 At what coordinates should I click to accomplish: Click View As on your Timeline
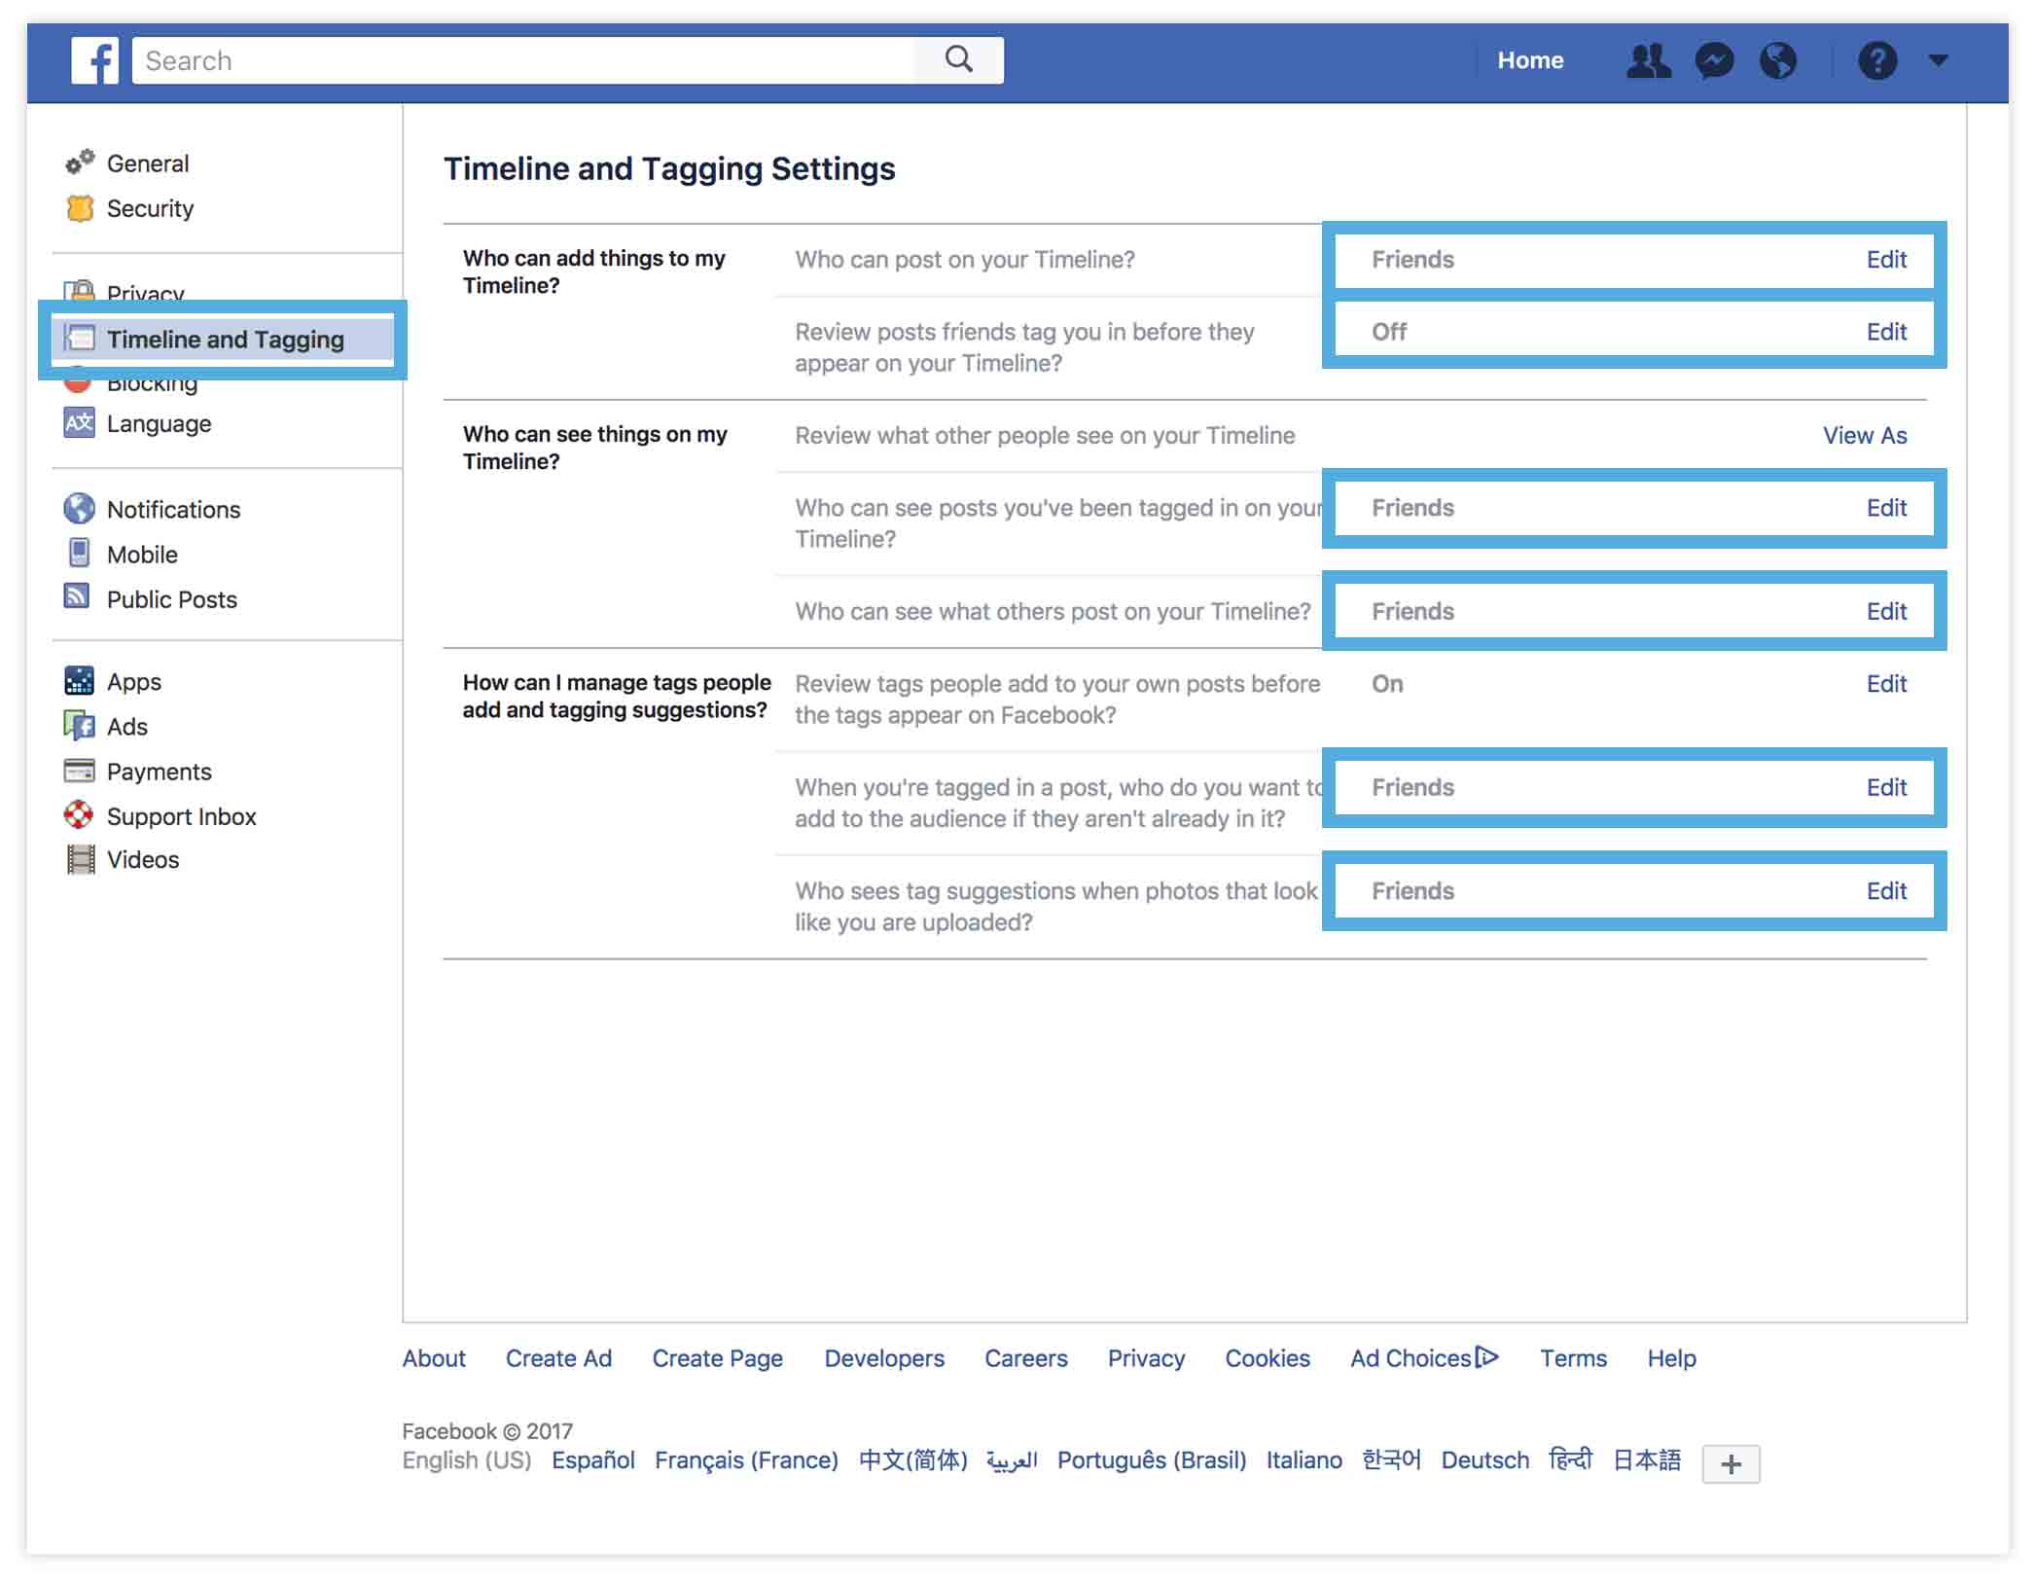(x=1863, y=436)
